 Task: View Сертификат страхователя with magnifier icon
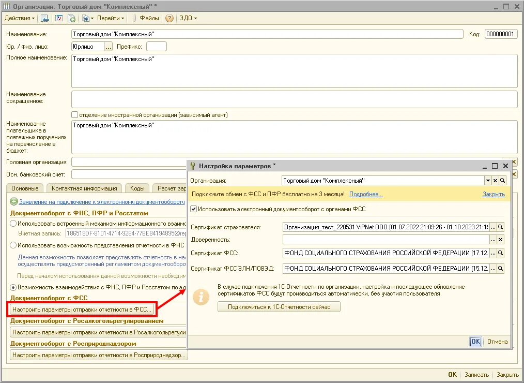point(500,227)
